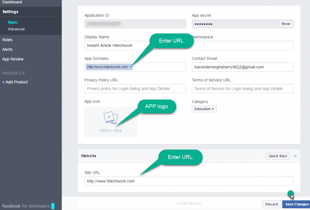Viewport: 310px width, 210px height.
Task: Open Alerts from sidebar
Action: click(x=7, y=49)
